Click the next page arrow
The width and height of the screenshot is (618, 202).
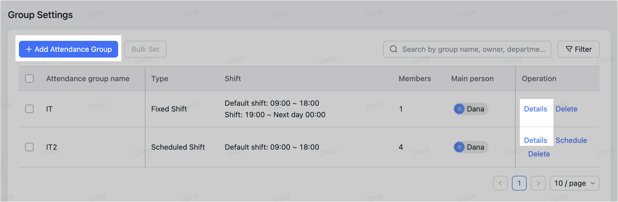(x=538, y=183)
